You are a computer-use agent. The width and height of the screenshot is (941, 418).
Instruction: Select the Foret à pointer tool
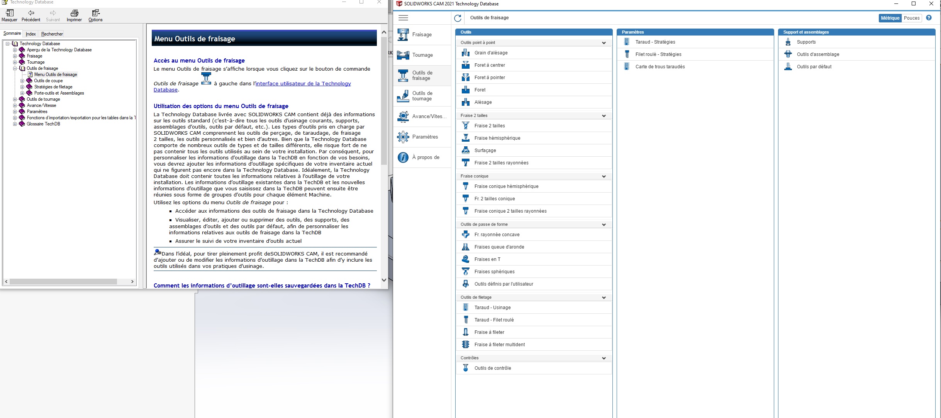pyautogui.click(x=534, y=78)
